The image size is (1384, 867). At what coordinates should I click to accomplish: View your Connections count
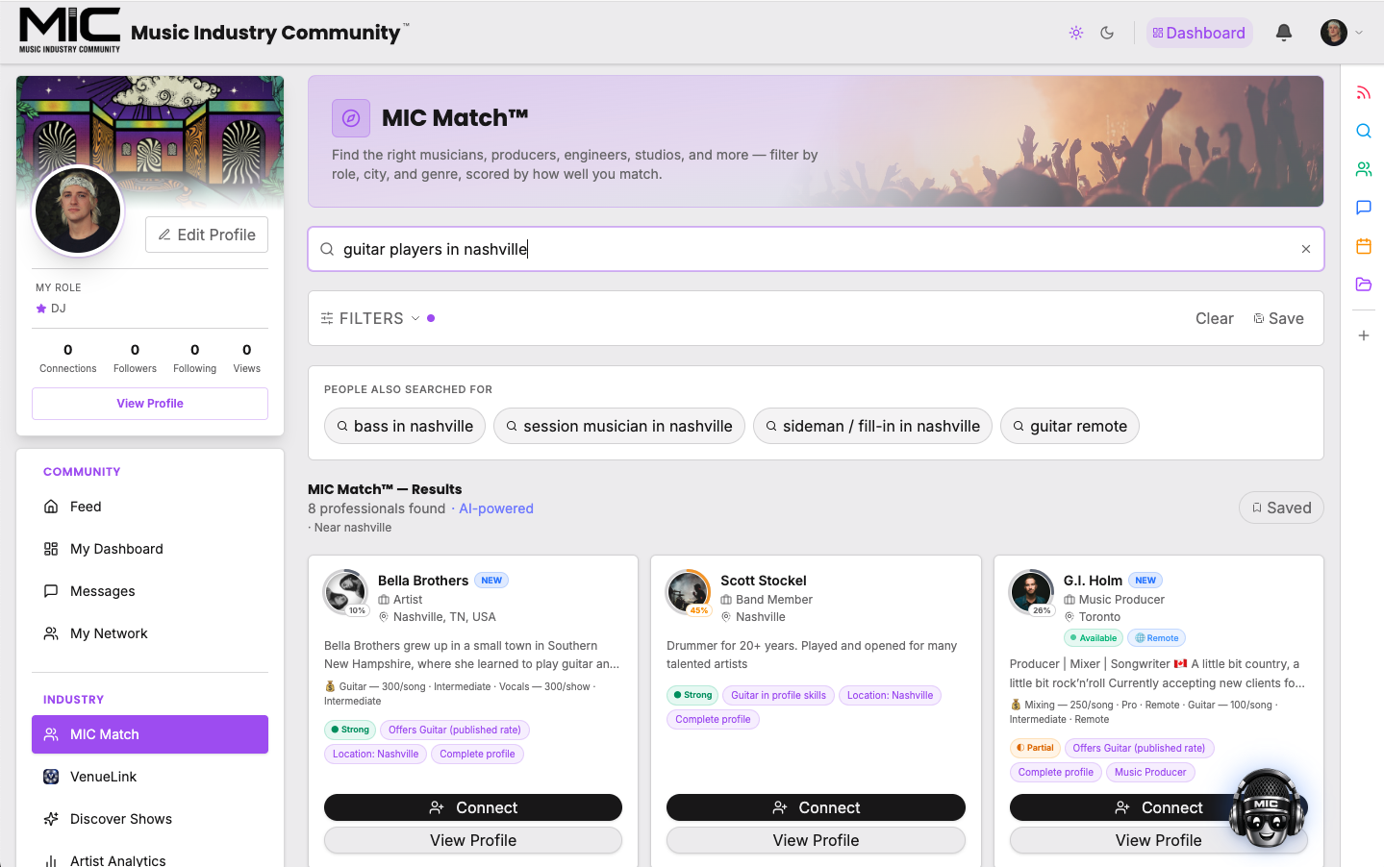pos(68,358)
